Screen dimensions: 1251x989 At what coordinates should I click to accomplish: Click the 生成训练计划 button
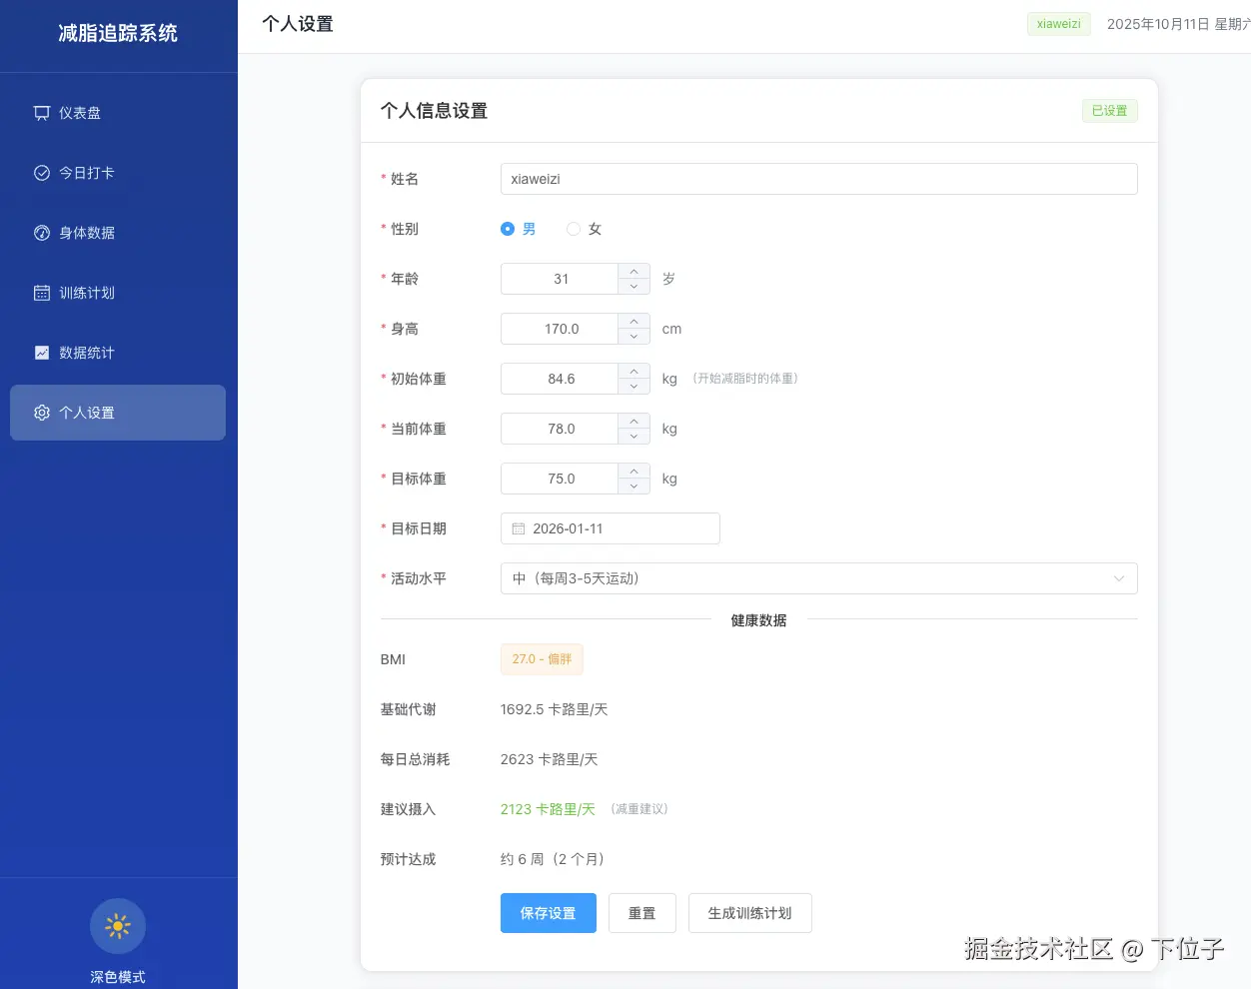coord(749,912)
